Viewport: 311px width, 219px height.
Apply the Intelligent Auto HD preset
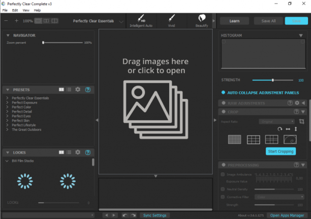pyautogui.click(x=141, y=21)
